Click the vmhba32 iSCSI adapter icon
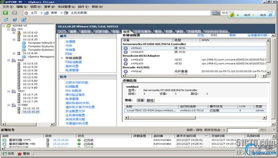Viewport: 278px width, 158px height. click(x=126, y=60)
